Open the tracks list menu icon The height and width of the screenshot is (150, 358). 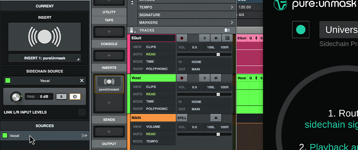[x=132, y=30]
